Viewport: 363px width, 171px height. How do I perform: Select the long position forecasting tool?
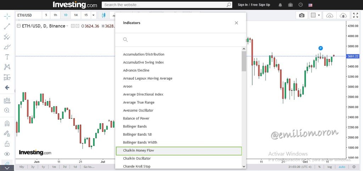(x=7, y=77)
